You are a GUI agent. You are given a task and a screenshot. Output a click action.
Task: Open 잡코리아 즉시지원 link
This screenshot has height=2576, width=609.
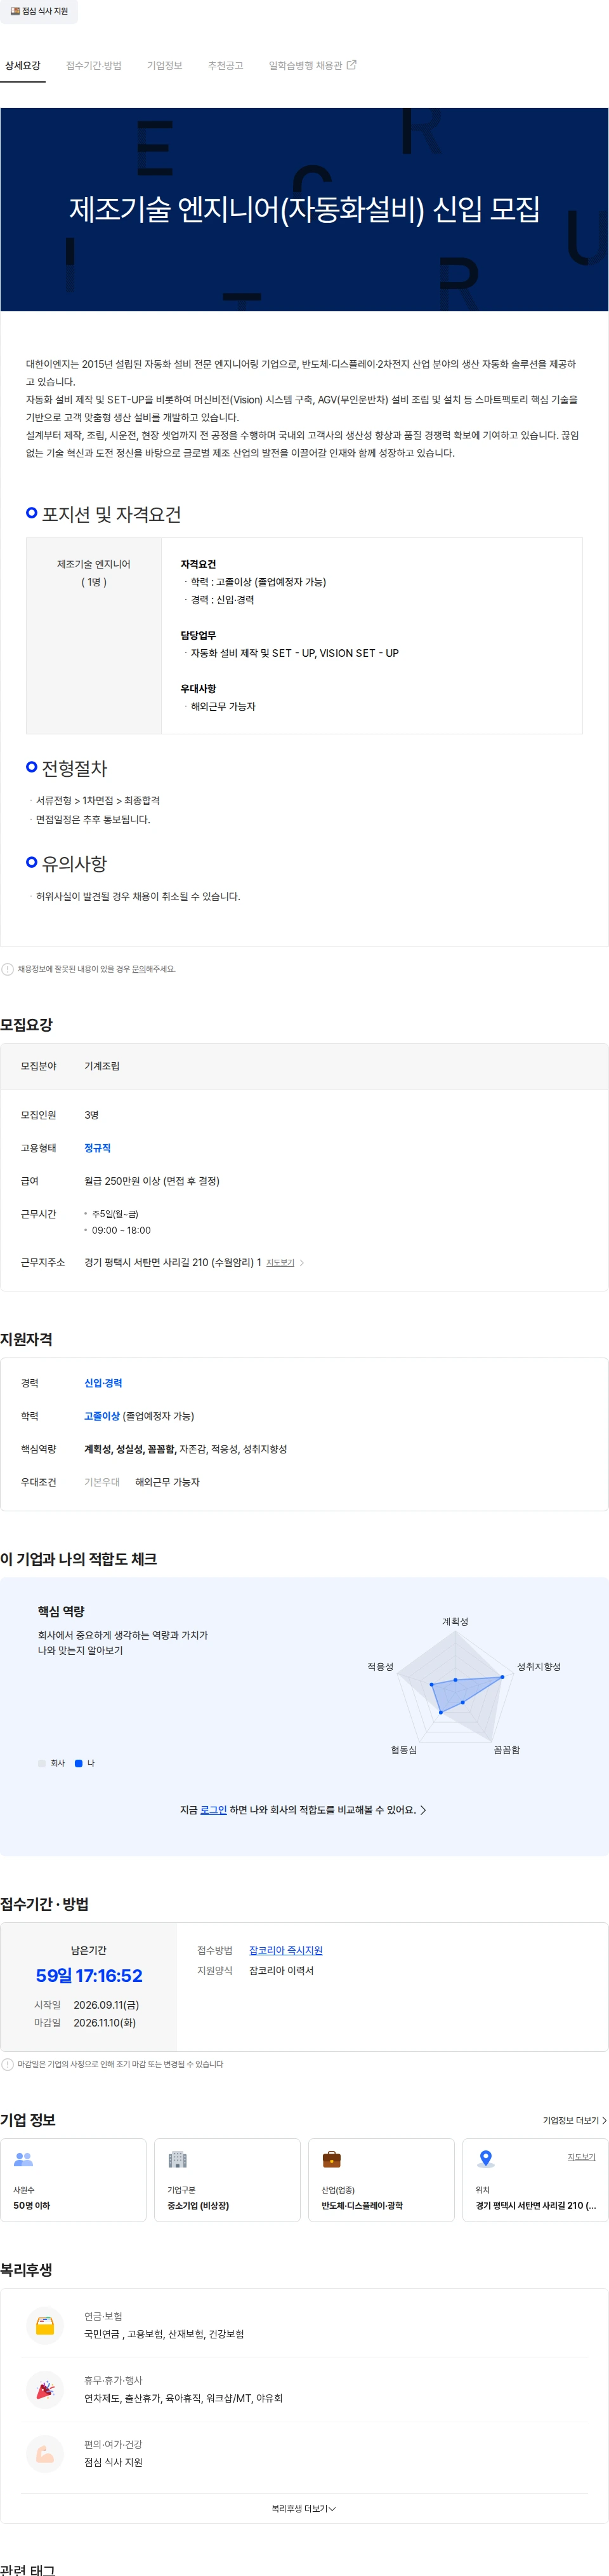tap(285, 1950)
